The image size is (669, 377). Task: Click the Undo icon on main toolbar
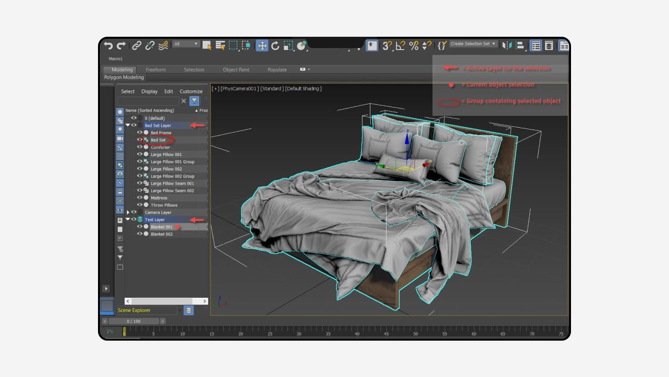click(x=108, y=45)
